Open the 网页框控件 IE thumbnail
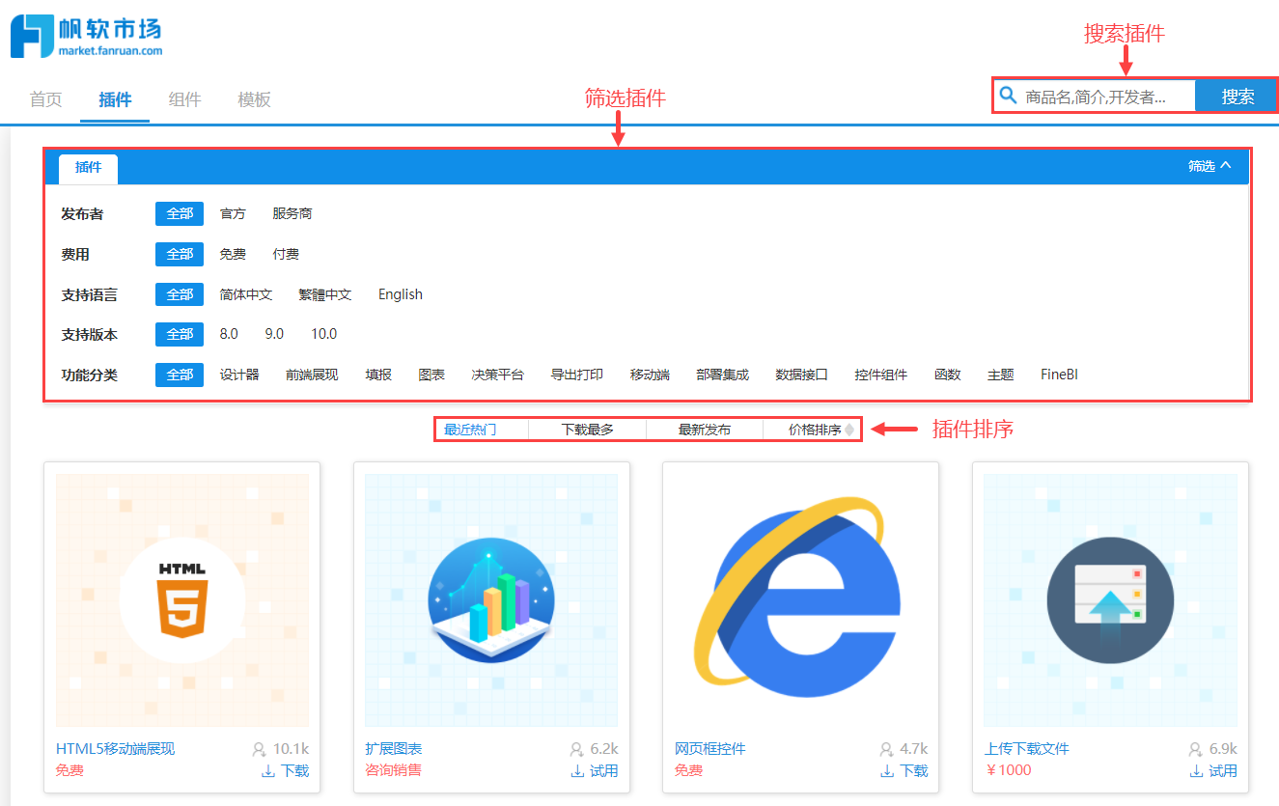Screen dimensions: 1279x806 click(800, 600)
